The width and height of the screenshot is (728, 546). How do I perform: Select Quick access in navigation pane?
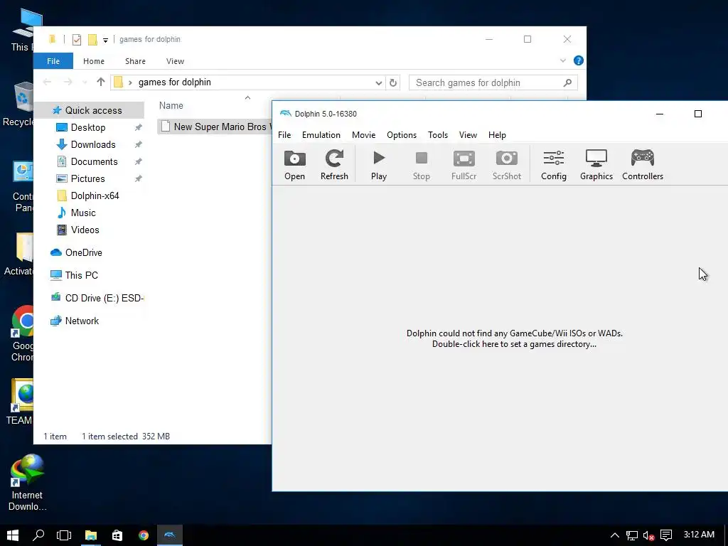93,110
